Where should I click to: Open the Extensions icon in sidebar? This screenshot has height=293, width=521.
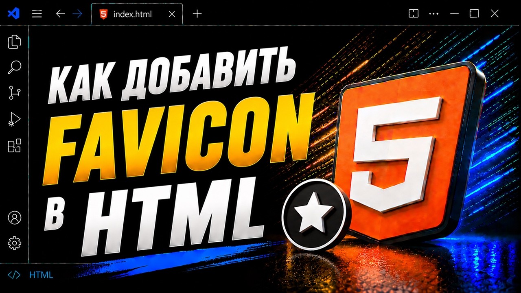(14, 145)
